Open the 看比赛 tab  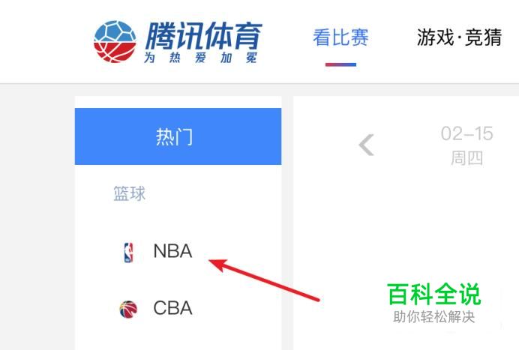click(x=340, y=37)
